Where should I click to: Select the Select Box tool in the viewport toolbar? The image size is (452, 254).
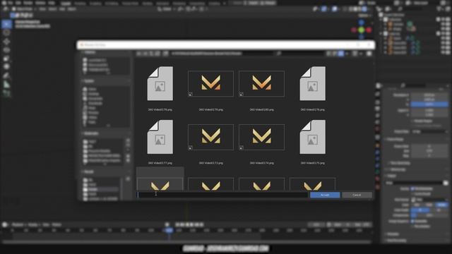click(x=6, y=24)
